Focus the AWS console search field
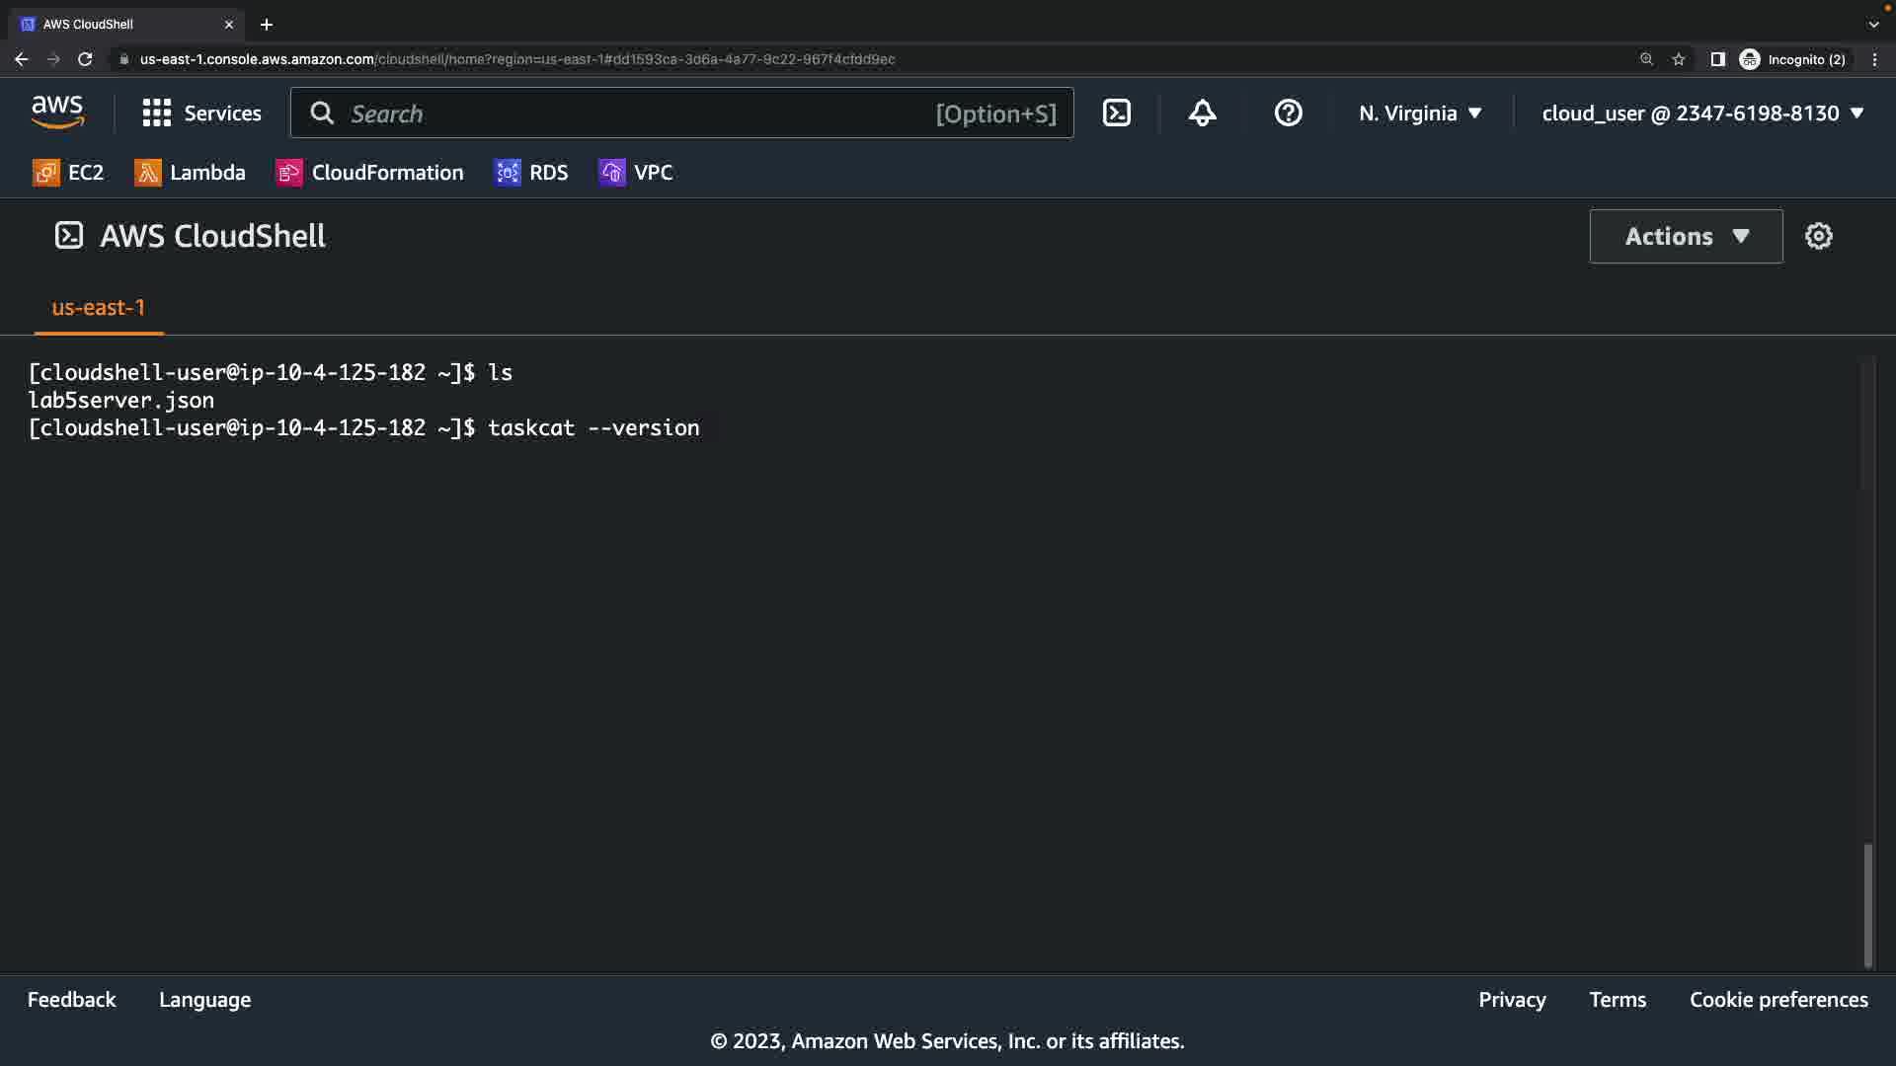 (x=632, y=114)
